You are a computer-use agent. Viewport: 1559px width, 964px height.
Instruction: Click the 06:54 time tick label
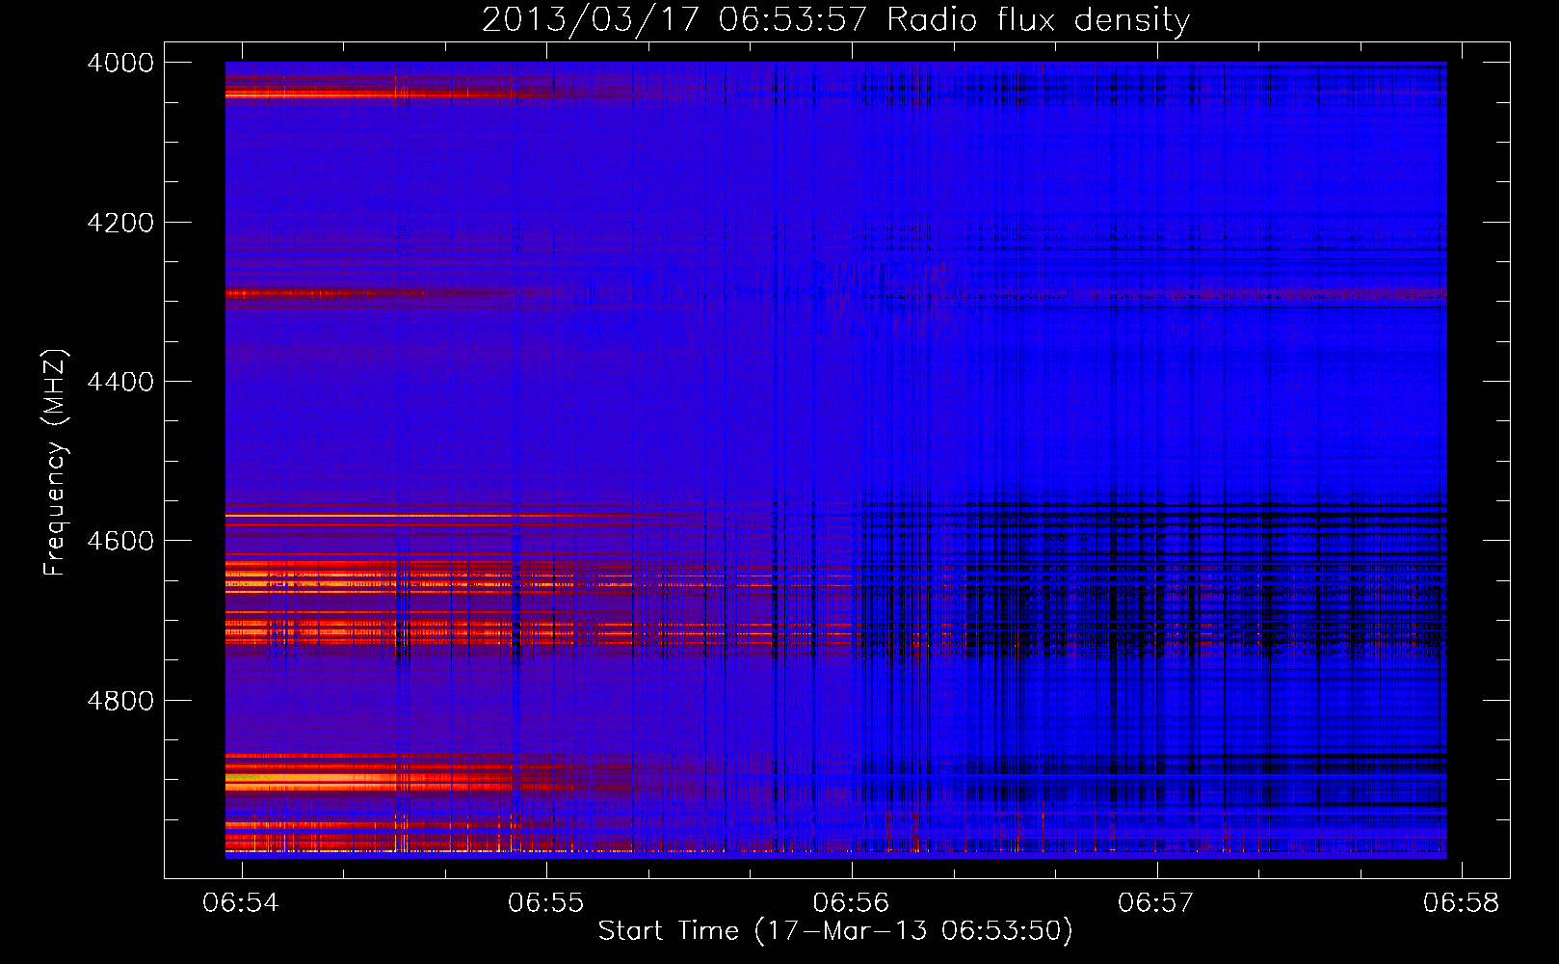(242, 902)
